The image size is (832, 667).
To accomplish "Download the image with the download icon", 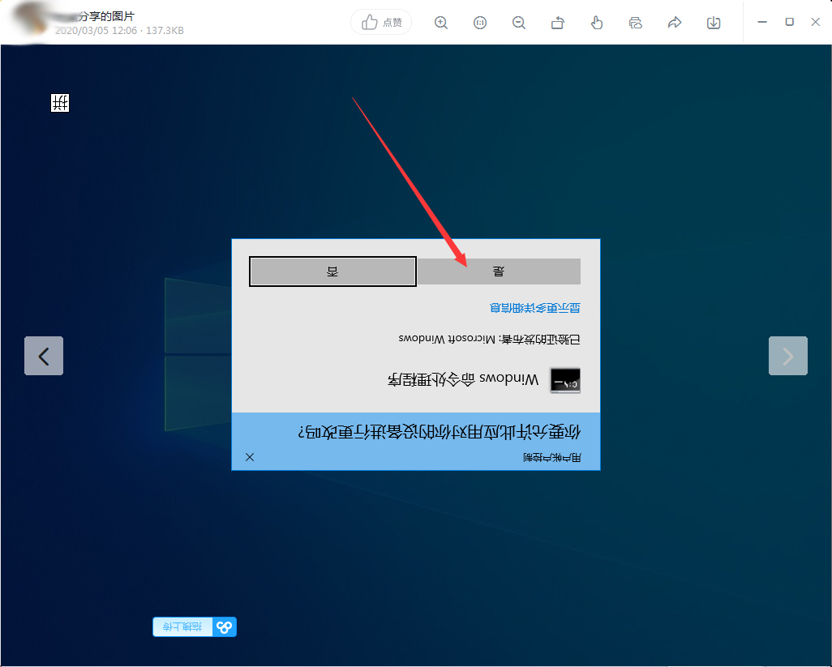I will pyautogui.click(x=714, y=23).
